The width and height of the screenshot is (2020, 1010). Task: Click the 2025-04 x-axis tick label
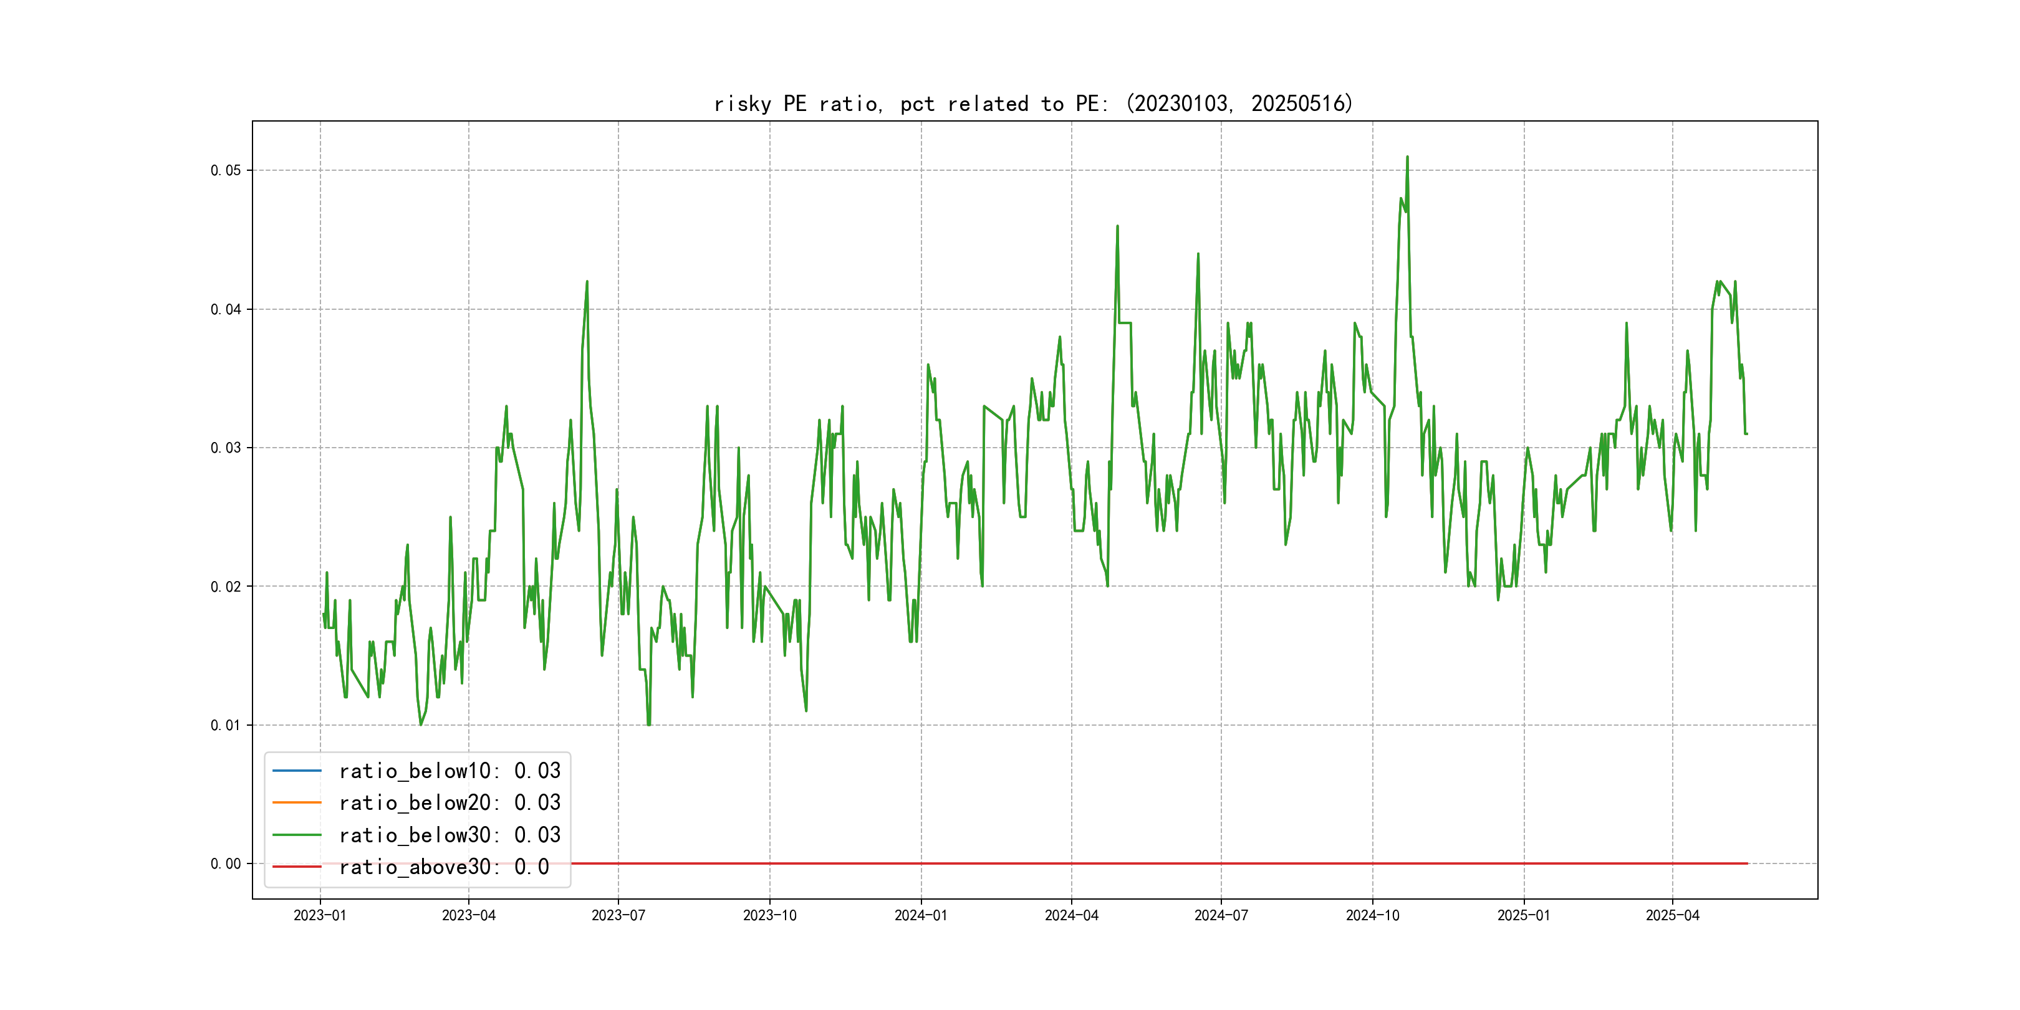(x=1672, y=915)
